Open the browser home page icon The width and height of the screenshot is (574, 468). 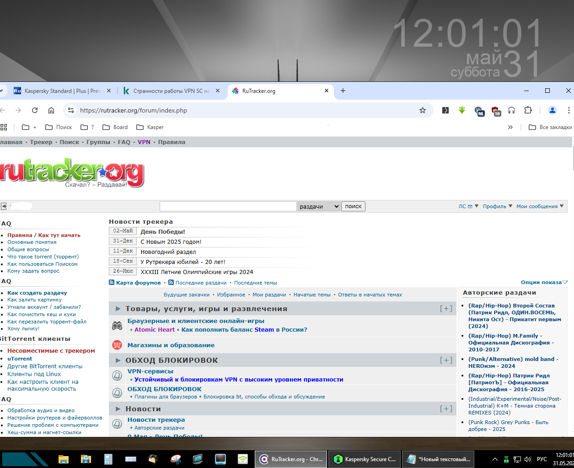coord(51,110)
